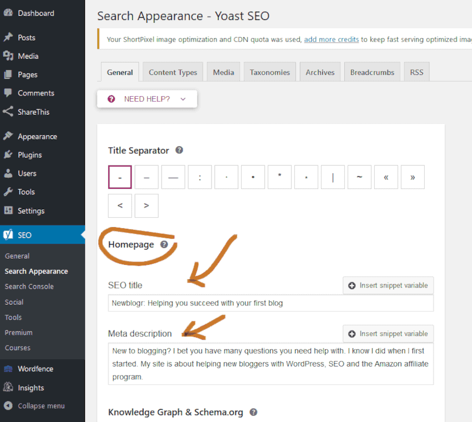Image resolution: width=472 pixels, height=422 pixels.
Task: Click the Wordfence shield icon
Action: [x=8, y=369]
